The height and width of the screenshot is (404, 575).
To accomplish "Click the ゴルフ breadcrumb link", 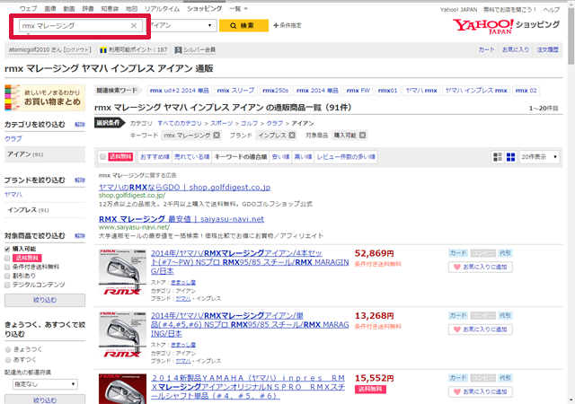I will [x=250, y=123].
